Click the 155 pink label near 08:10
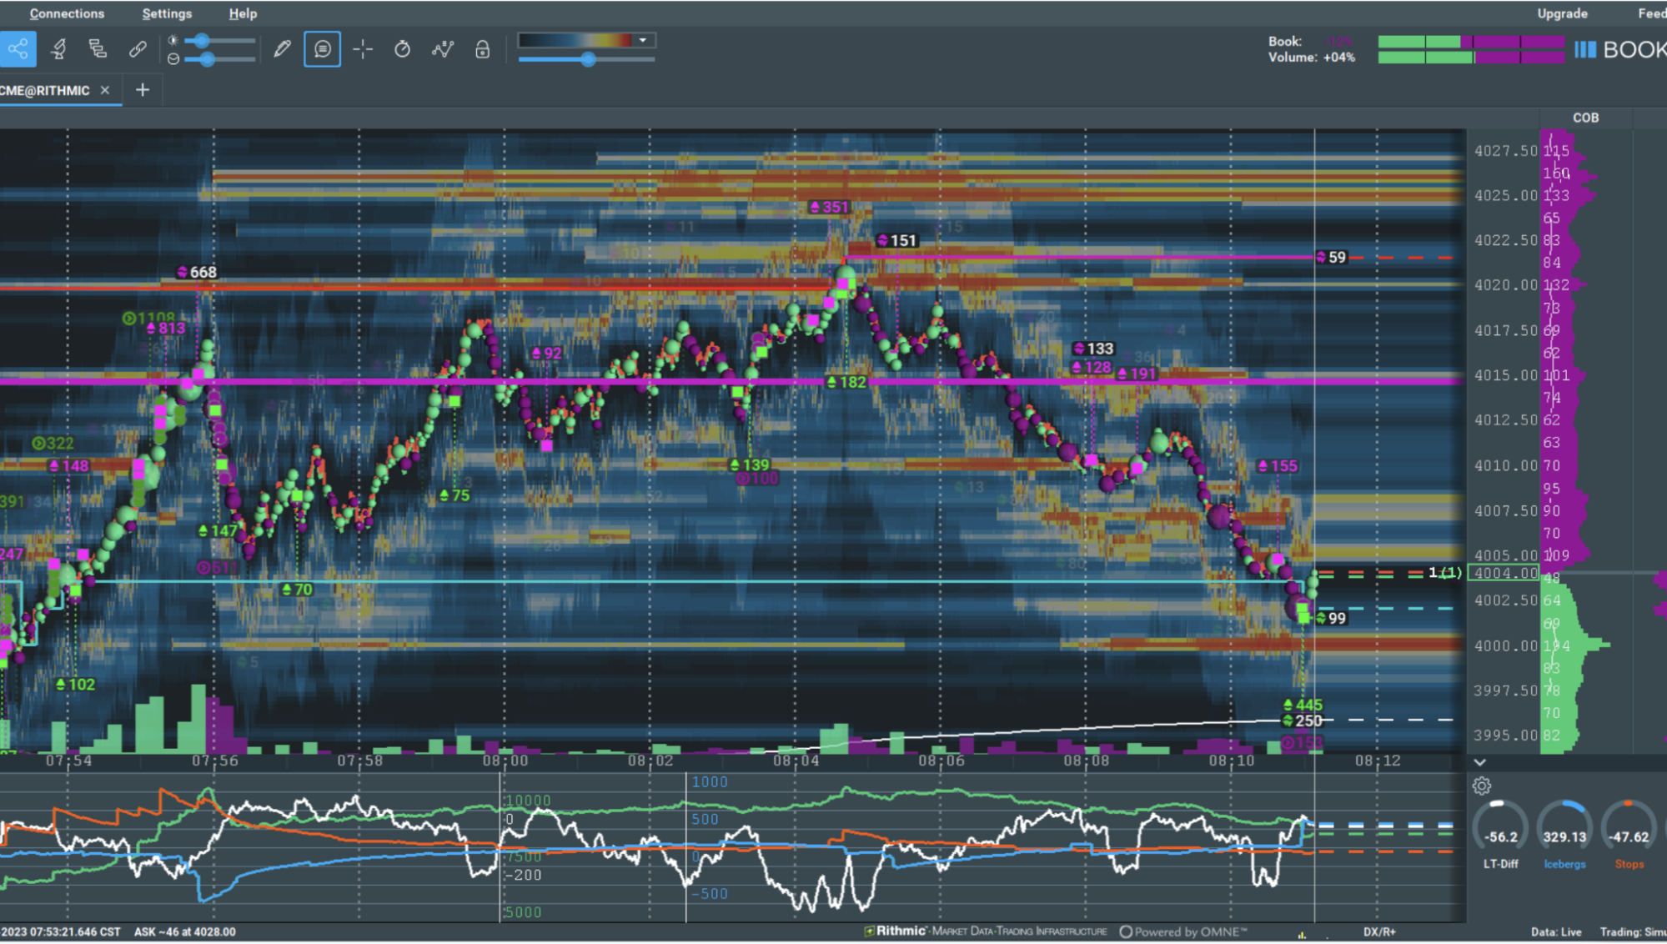This screenshot has width=1667, height=944. pyautogui.click(x=1277, y=466)
